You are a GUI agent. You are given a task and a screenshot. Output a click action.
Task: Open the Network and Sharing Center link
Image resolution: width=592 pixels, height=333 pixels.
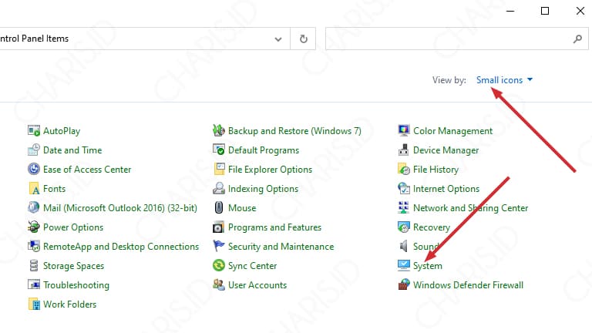click(470, 208)
